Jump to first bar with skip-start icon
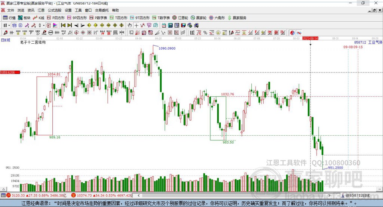The image size is (383, 207). (63, 25)
